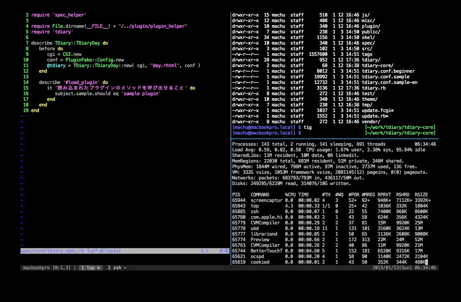Click the 'spec/' directory entry
Image resolution: width=461 pixels, height=302 pixels.
pyautogui.click(x=368, y=43)
